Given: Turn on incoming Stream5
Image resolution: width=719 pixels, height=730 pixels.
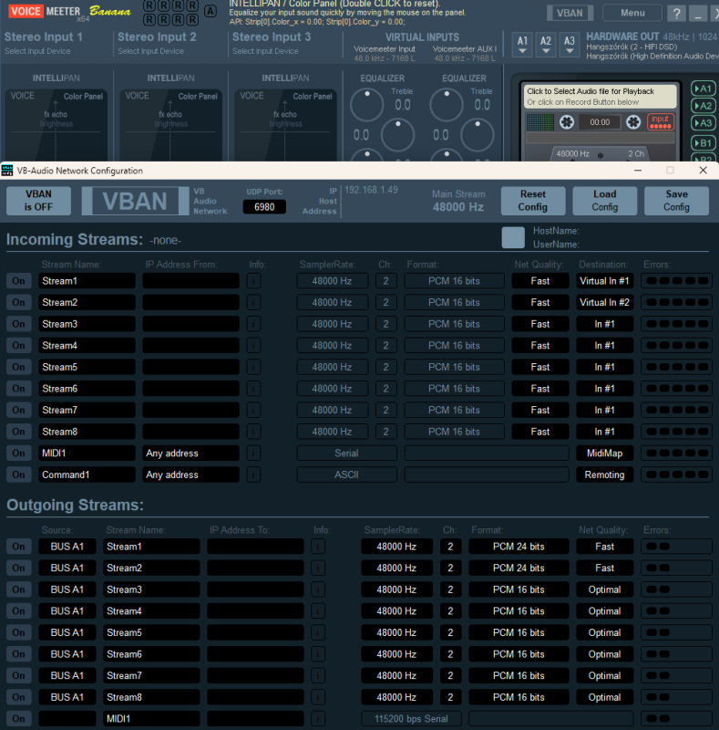Looking at the screenshot, I should point(18,368).
